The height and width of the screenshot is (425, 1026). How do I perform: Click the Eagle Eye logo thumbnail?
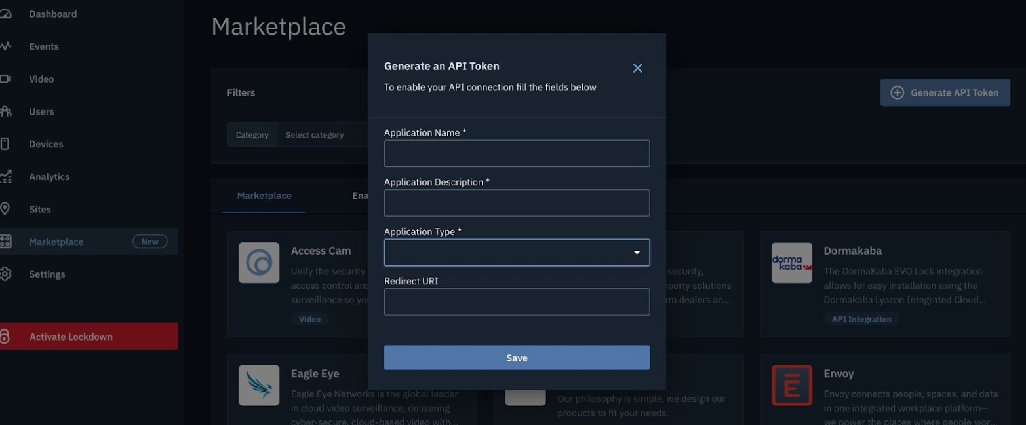pyautogui.click(x=259, y=385)
